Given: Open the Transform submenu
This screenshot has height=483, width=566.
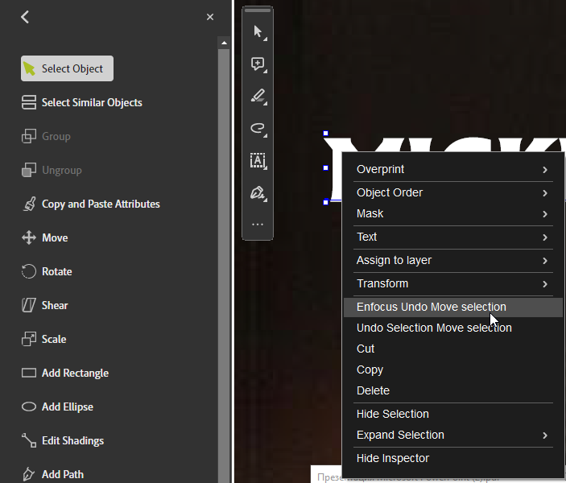Looking at the screenshot, I should coord(453,283).
